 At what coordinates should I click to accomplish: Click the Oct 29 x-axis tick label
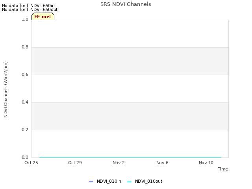[x=75, y=163]
